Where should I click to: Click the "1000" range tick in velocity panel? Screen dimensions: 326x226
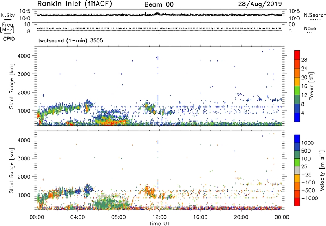click(24, 195)
